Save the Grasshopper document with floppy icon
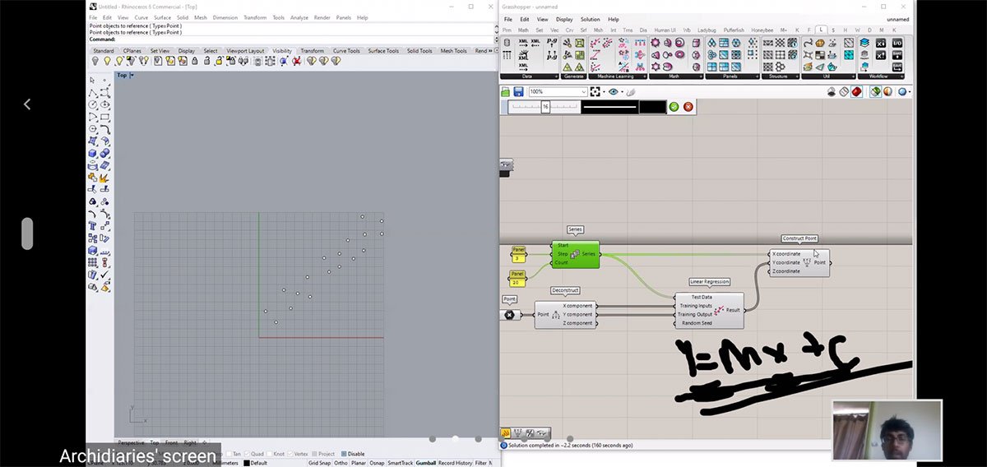Viewport: 987px width, 467px height. click(x=517, y=92)
